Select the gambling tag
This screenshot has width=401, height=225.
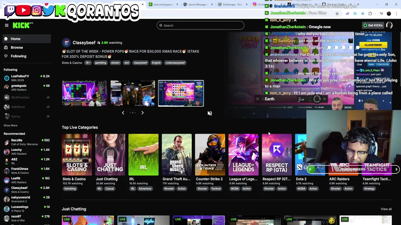tap(101, 63)
